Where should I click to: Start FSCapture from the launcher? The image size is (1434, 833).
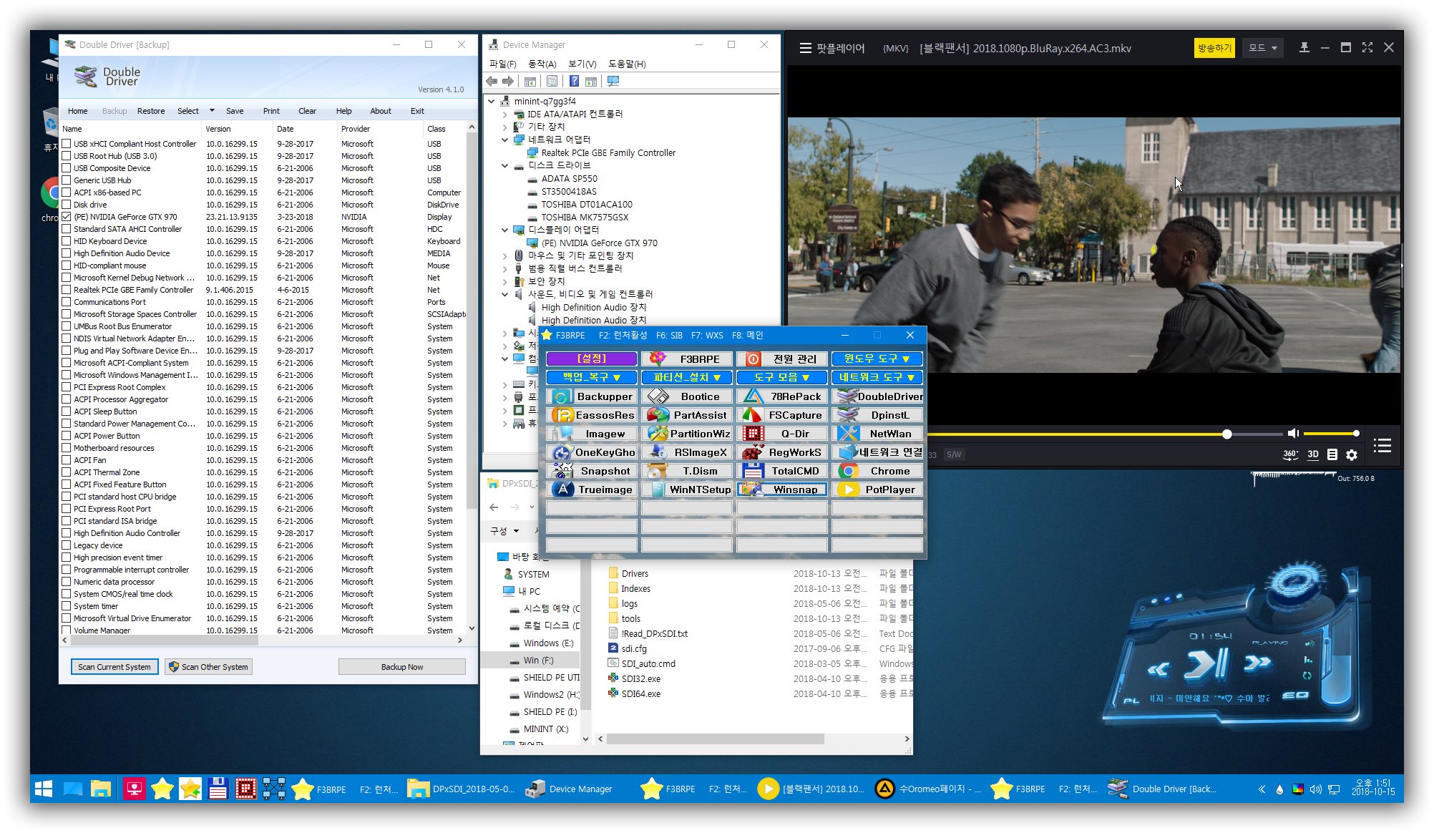point(782,415)
